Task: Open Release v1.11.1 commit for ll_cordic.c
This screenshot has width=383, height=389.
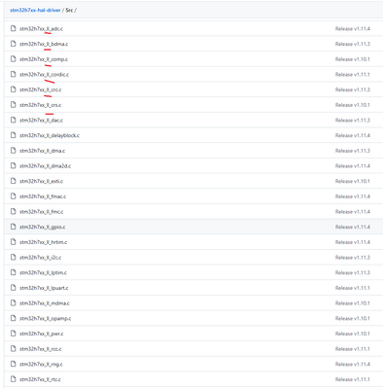Action: click(353, 75)
